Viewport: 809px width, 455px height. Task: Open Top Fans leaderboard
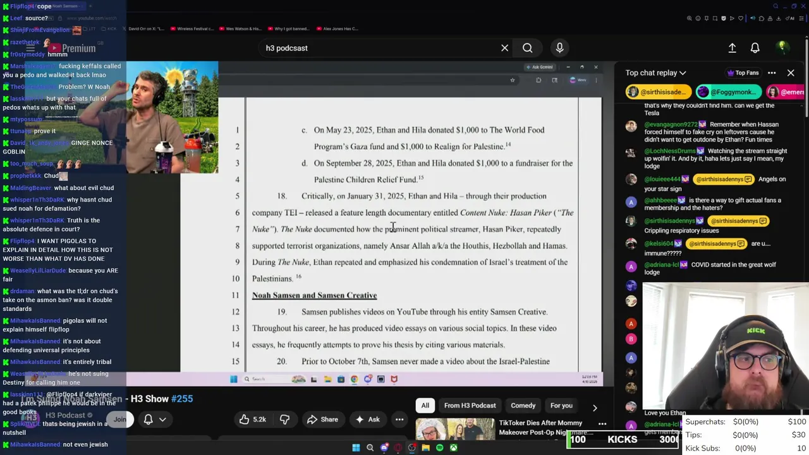pyautogui.click(x=742, y=73)
